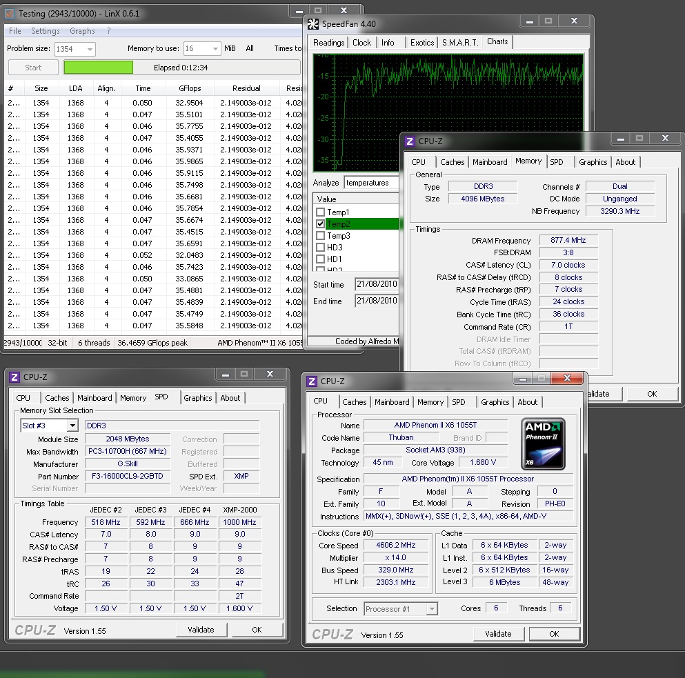Click the Z icon of CPU-Z DRAM timings window
Viewport: 685px width, 678px height.
[410, 141]
